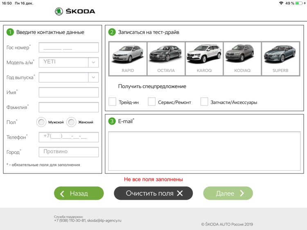307x230 pixels.
Task: Proceed with the Далее button
Action: tap(228, 193)
